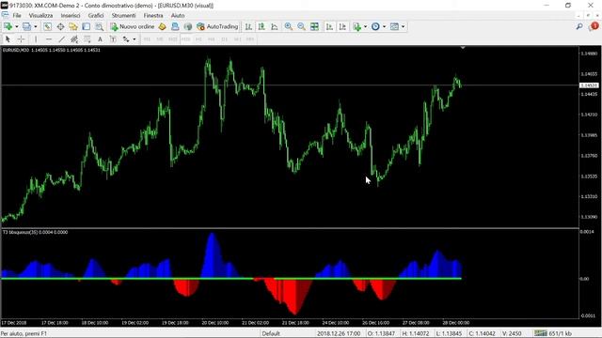Select the Arrows drawing tool
Viewport: 602px width, 338px height.
click(x=126, y=39)
